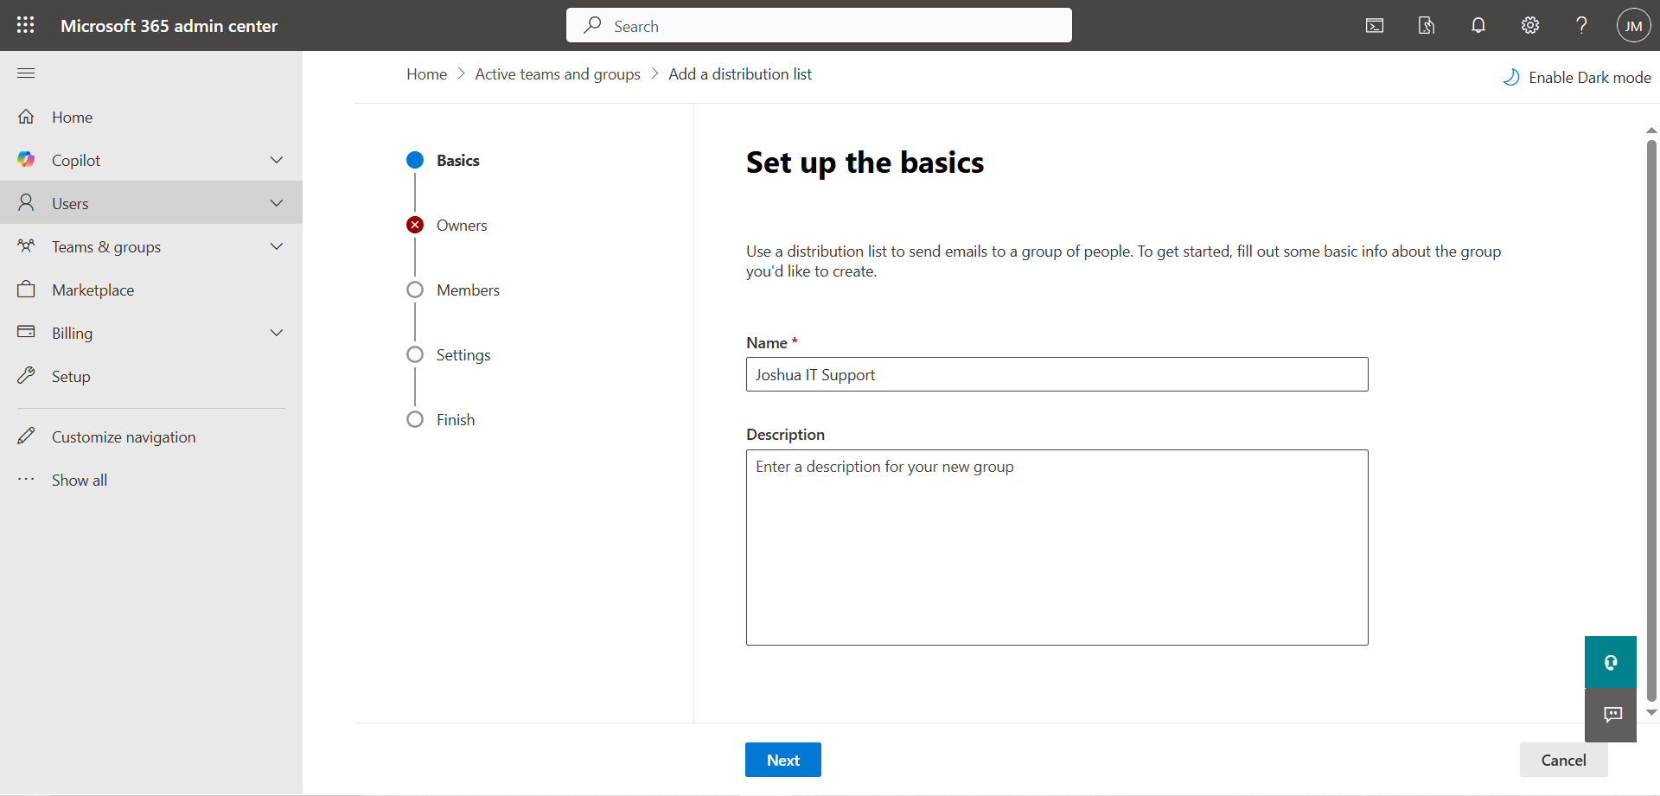Viewport: 1660px width, 796px height.
Task: Click the Home house icon in sidebar
Action: pyautogui.click(x=26, y=117)
